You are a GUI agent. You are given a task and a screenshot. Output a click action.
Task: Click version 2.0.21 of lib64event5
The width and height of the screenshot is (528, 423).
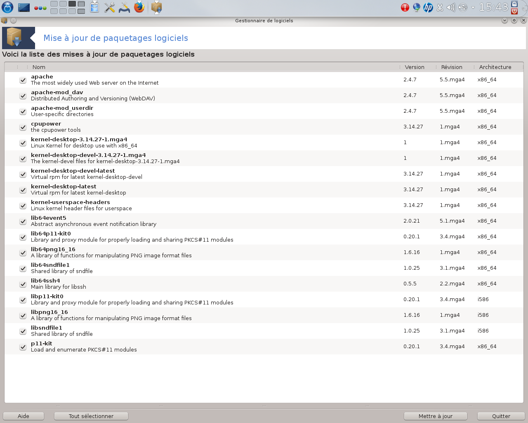point(412,221)
